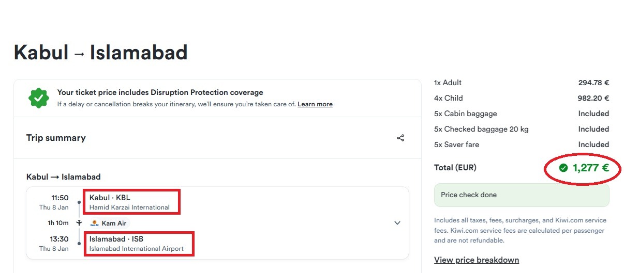Click the Price check done banner
624x273 pixels.
coord(522,195)
